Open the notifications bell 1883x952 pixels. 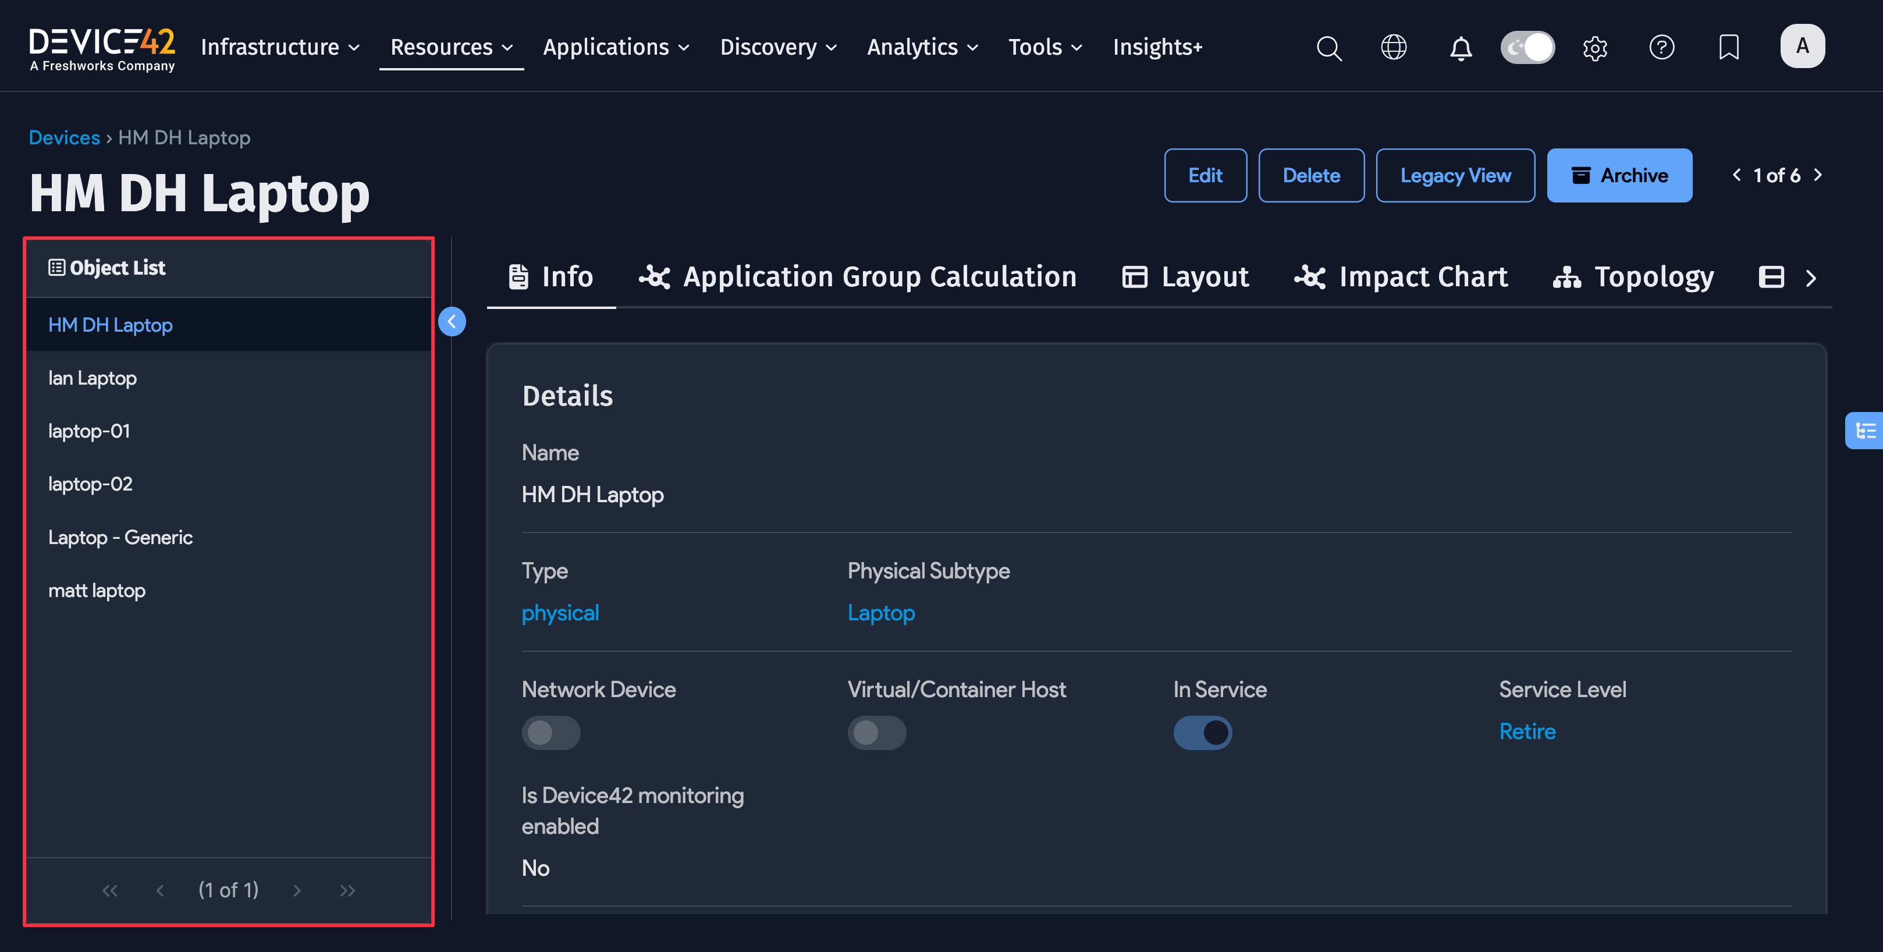(1461, 48)
